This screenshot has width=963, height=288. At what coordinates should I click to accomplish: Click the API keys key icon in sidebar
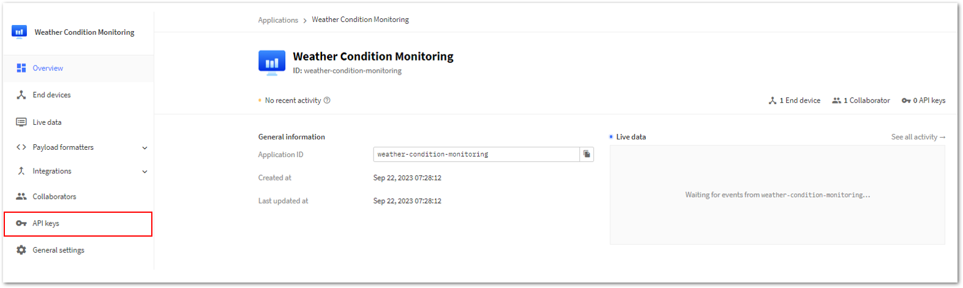21,223
